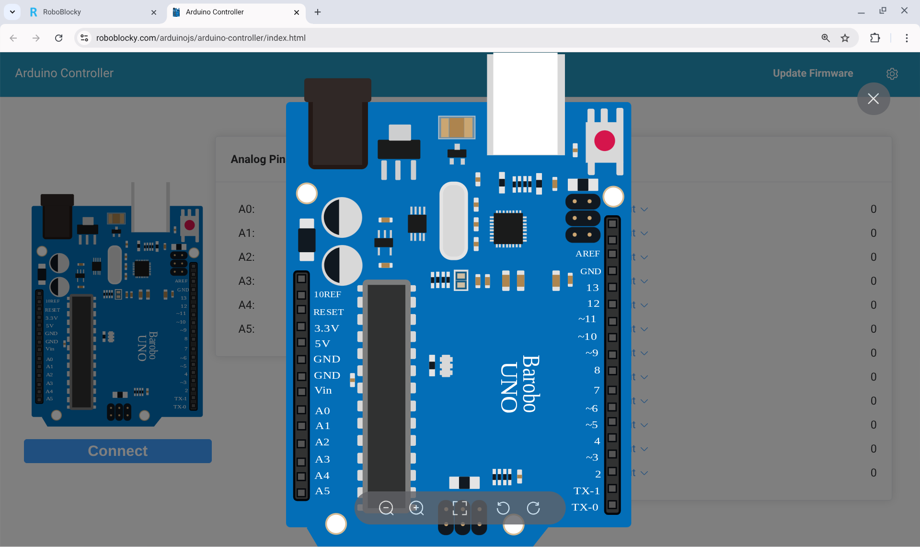The height and width of the screenshot is (547, 920).
Task: Rotate board image clockwise
Action: [533, 508]
